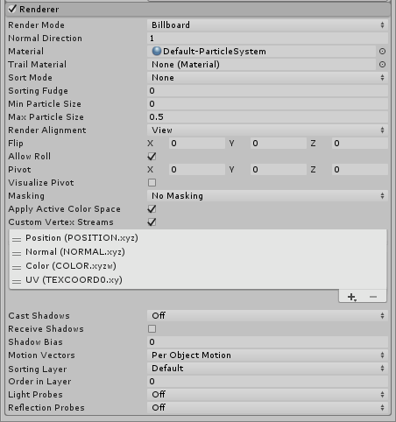Click the minus icon to remove vertex stream

point(373,297)
